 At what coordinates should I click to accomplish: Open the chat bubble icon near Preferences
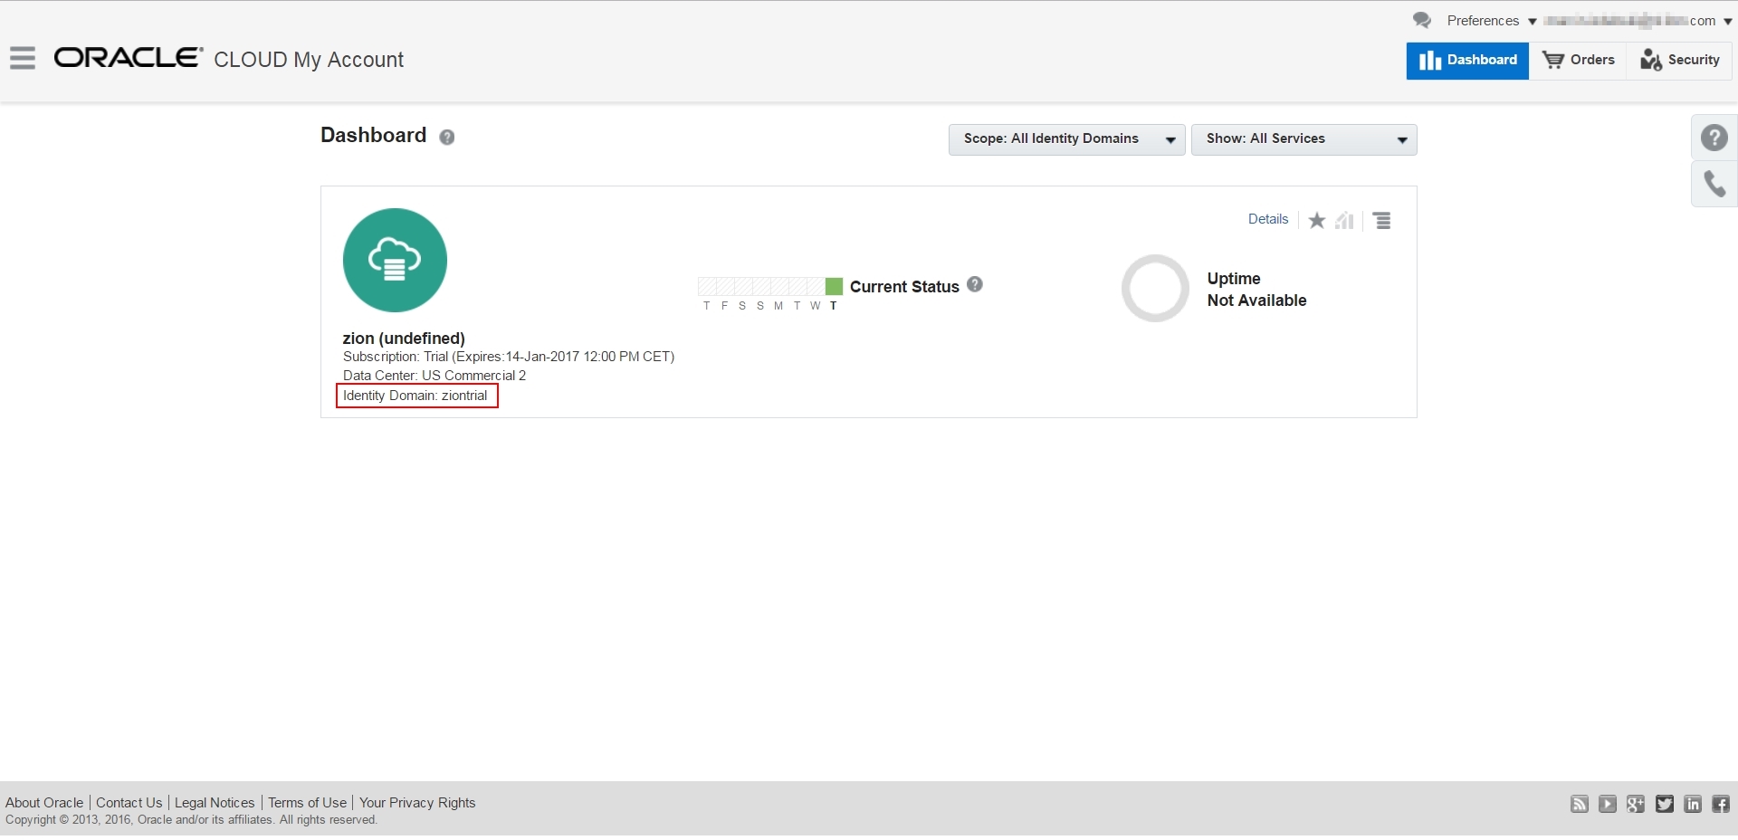[x=1422, y=20]
